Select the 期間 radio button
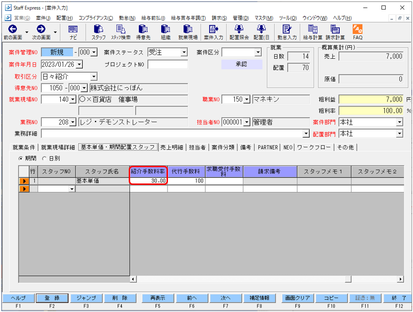413x312 pixels. point(21,158)
